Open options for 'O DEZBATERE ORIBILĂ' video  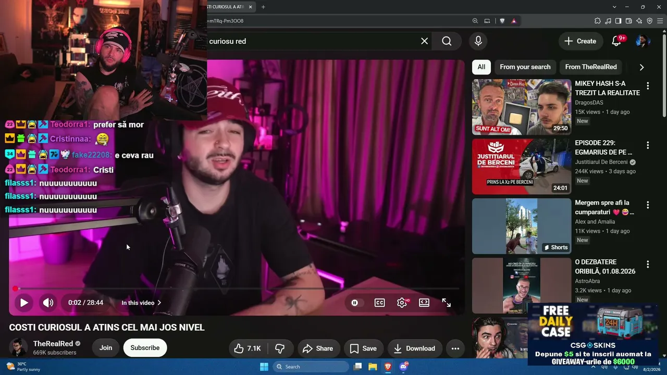pos(648,265)
